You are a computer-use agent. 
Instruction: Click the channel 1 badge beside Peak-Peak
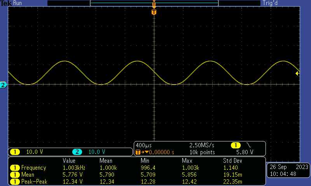(x=15, y=182)
